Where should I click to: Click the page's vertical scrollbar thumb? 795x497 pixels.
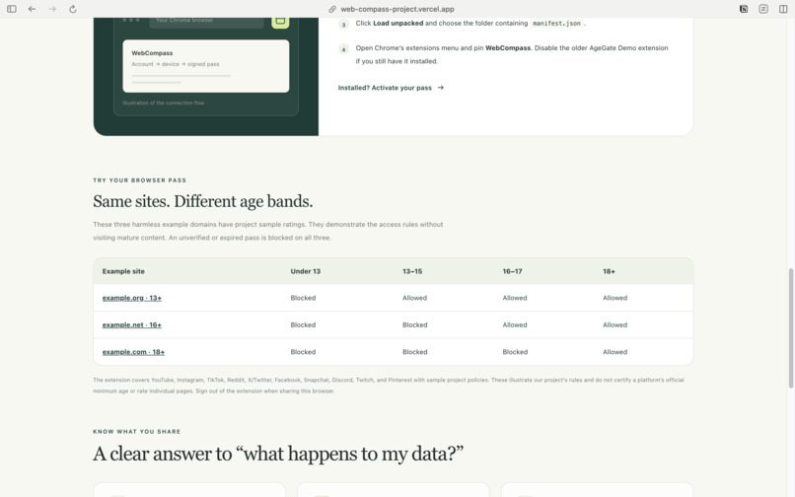click(790, 328)
